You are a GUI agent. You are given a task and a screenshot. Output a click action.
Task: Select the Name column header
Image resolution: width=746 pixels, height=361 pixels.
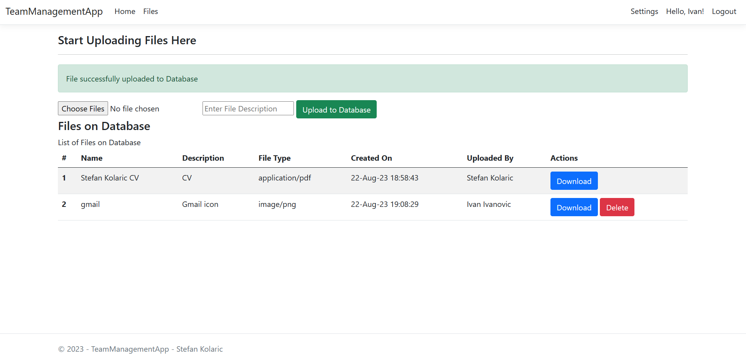coord(91,158)
